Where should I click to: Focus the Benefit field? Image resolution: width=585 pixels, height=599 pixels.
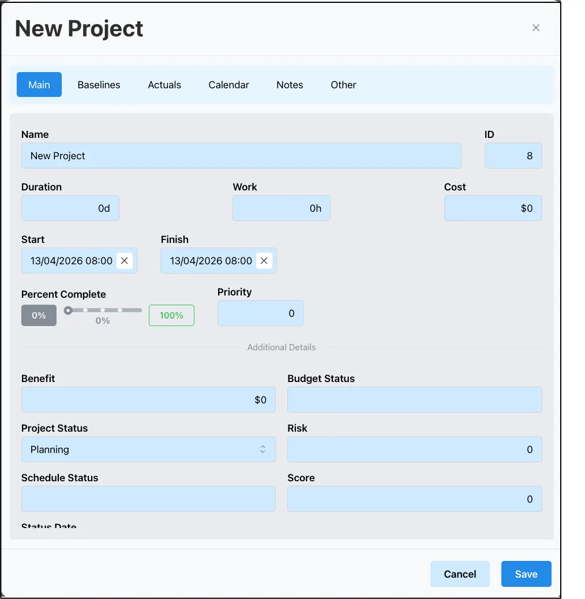(148, 399)
